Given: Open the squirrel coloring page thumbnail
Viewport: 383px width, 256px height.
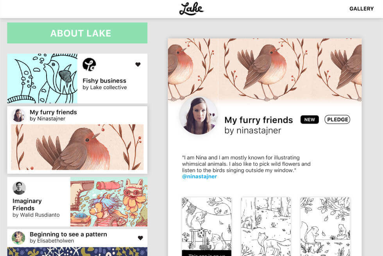Looking at the screenshot, I should tap(325, 227).
